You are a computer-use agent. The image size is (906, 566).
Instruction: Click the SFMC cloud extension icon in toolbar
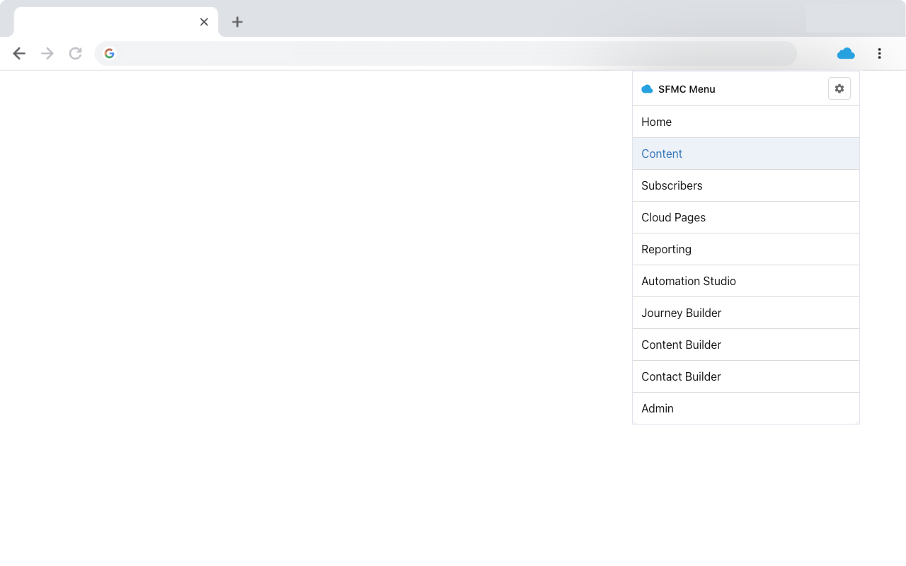pos(846,53)
